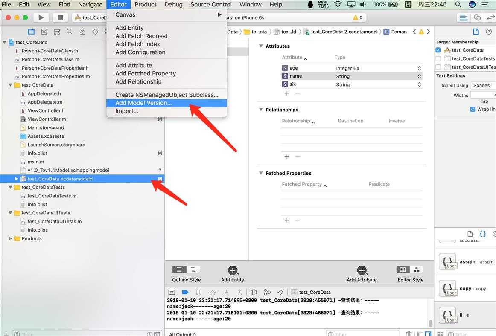This screenshot has height=336, width=496.
Task: Show the File inspector
Action: click(476, 32)
